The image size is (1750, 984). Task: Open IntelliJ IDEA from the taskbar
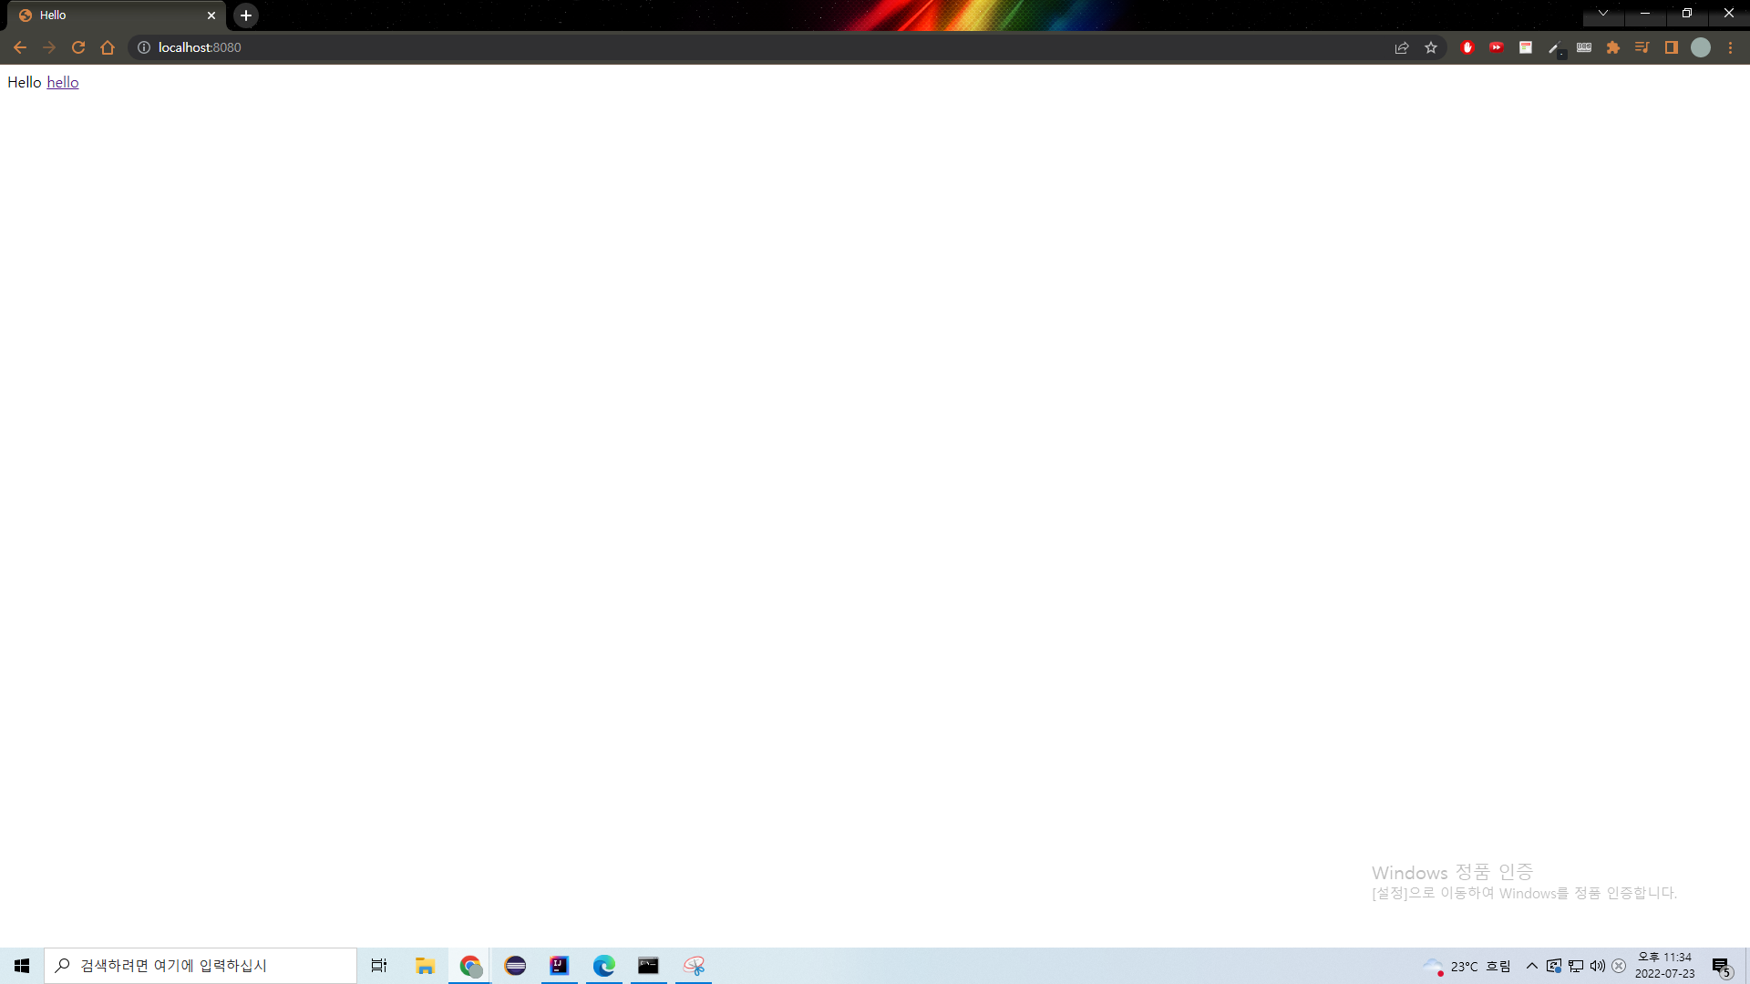[x=559, y=966]
